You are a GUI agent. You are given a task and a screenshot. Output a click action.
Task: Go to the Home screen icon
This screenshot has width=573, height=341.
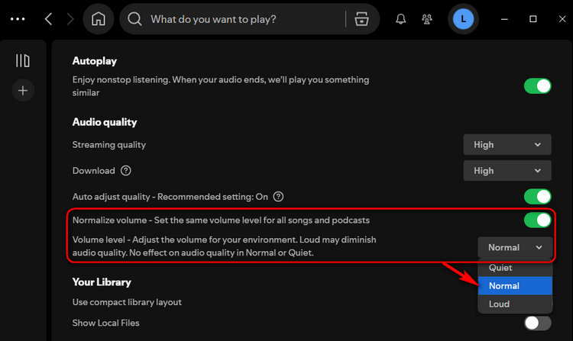pos(99,19)
